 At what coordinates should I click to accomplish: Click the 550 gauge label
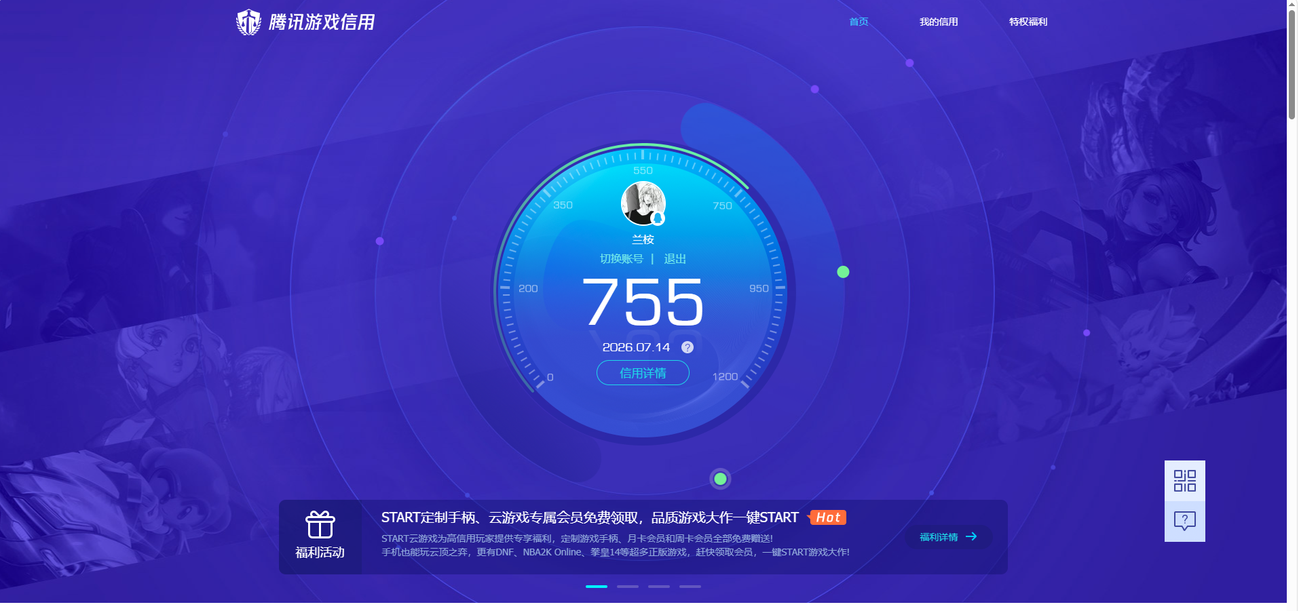(643, 171)
